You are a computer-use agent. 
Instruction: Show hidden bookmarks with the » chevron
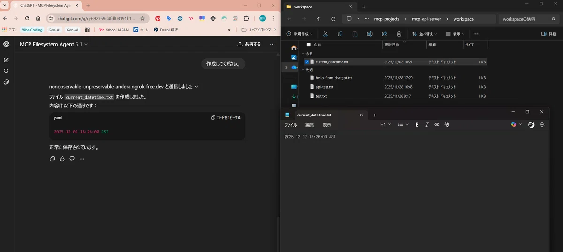(x=229, y=30)
